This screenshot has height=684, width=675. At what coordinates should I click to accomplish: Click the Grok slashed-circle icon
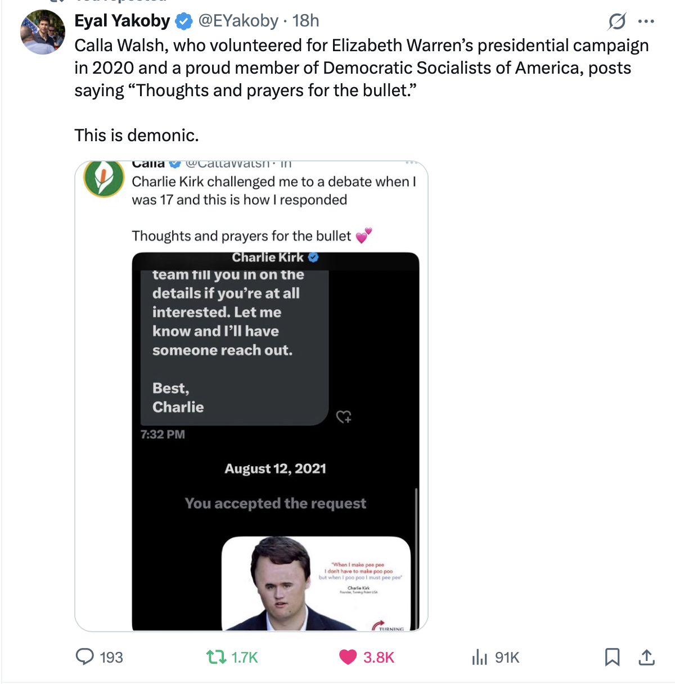(616, 22)
